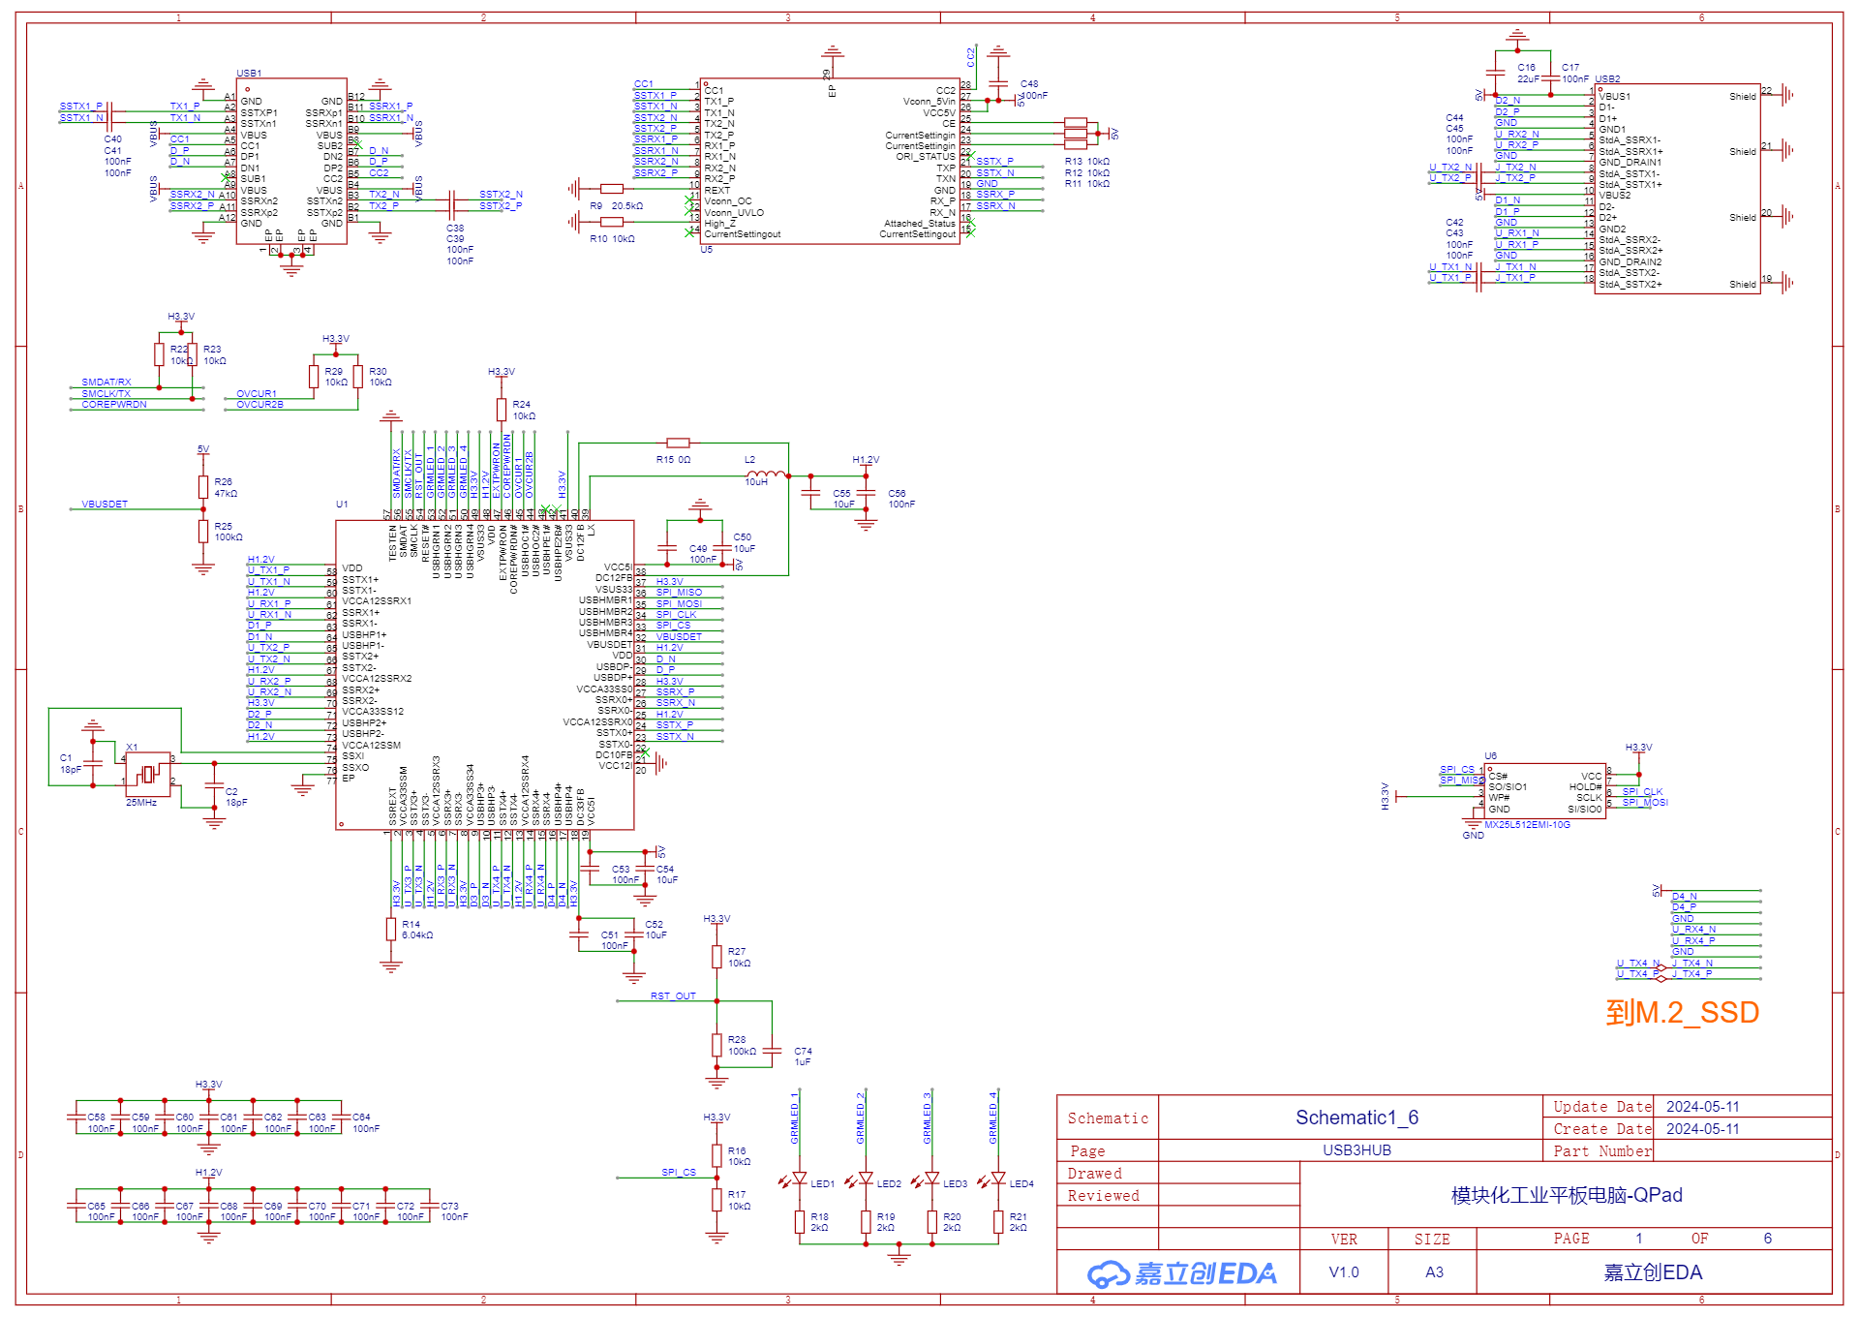This screenshot has height=1317, width=1859.
Task: Select the R25 100kΩ resistor symbol
Action: tap(203, 531)
